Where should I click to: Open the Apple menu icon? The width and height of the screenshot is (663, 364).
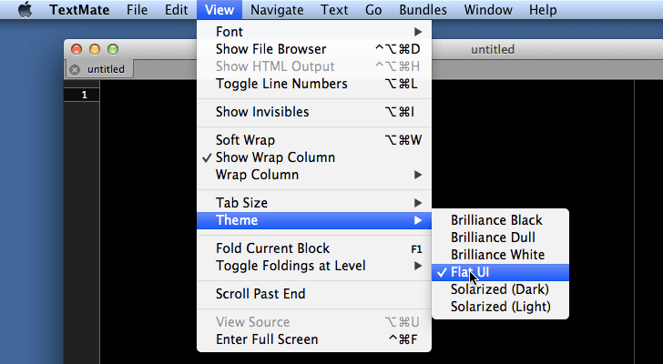pos(25,10)
